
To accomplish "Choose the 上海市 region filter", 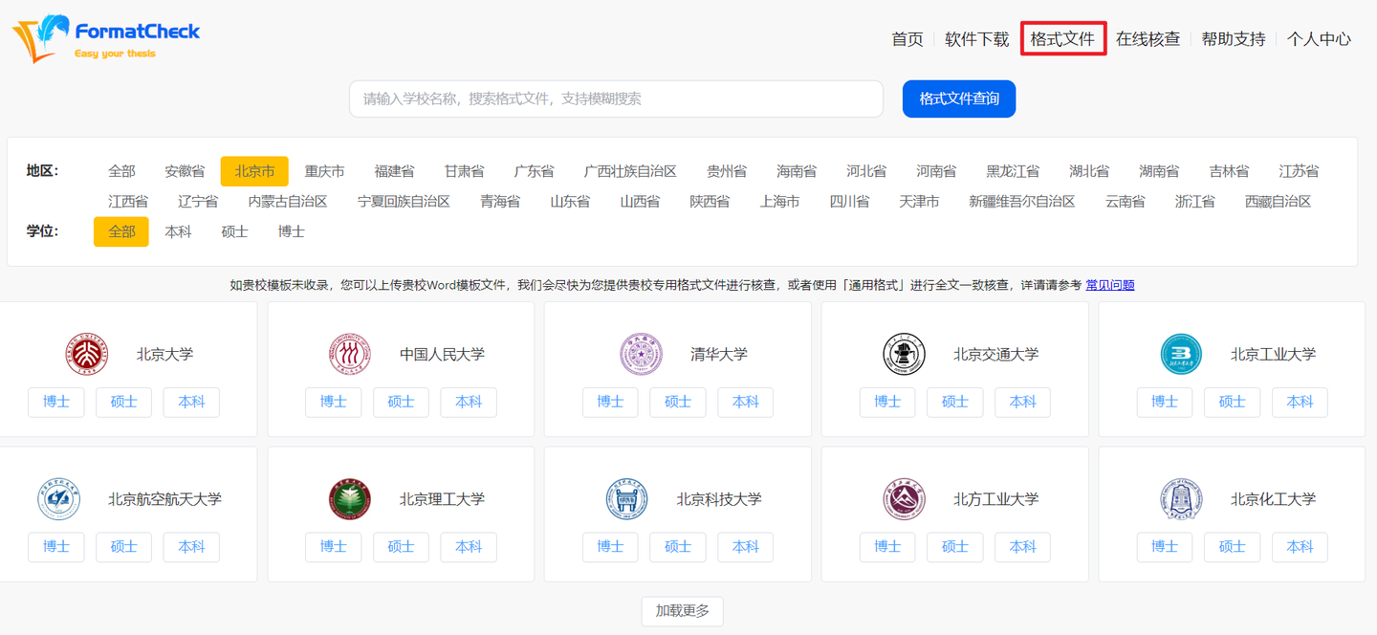I will coord(779,202).
